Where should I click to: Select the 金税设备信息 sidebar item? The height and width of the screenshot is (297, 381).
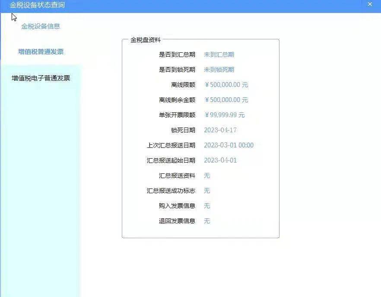(41, 27)
